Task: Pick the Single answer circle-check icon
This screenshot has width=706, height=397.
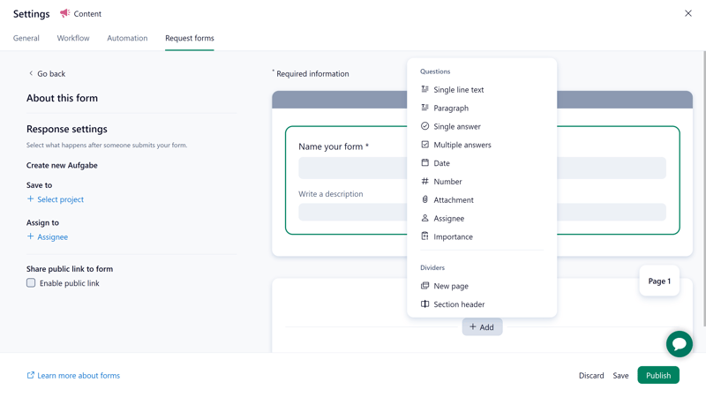Action: click(424, 126)
